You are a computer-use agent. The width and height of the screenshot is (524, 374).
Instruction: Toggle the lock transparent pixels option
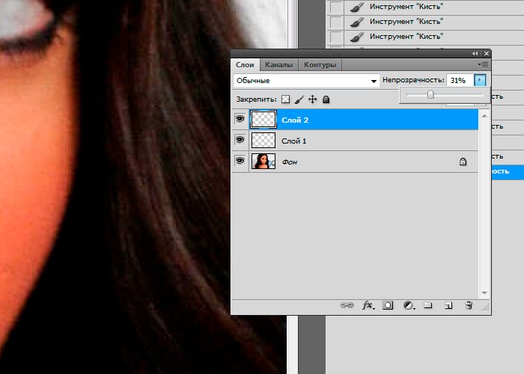pyautogui.click(x=285, y=99)
